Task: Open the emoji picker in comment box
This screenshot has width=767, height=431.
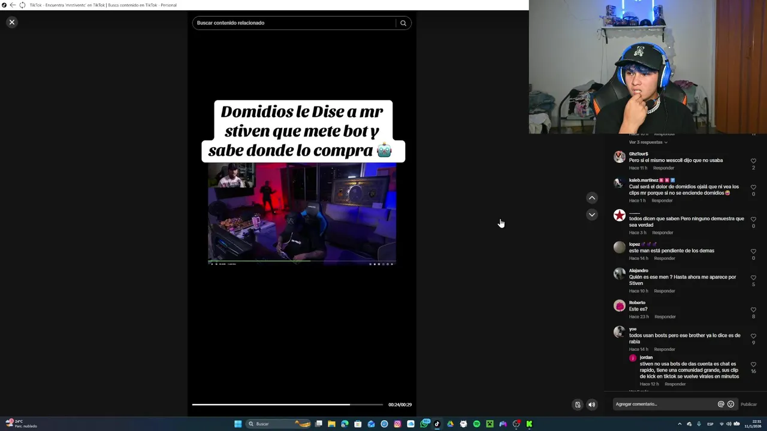Action: (730, 404)
